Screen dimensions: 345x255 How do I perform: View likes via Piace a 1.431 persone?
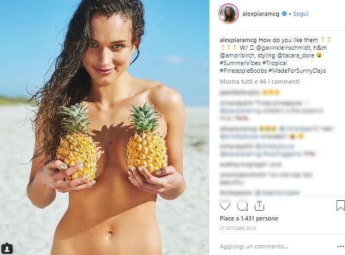click(249, 218)
